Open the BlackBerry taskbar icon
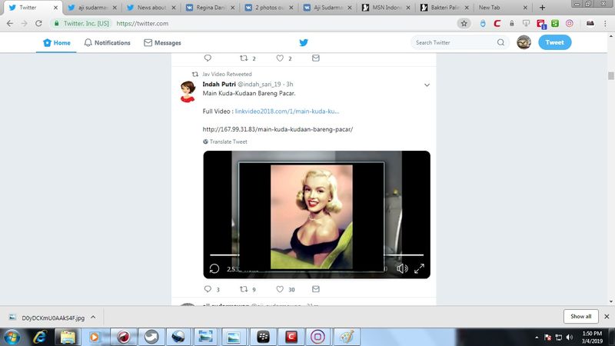 (263, 337)
